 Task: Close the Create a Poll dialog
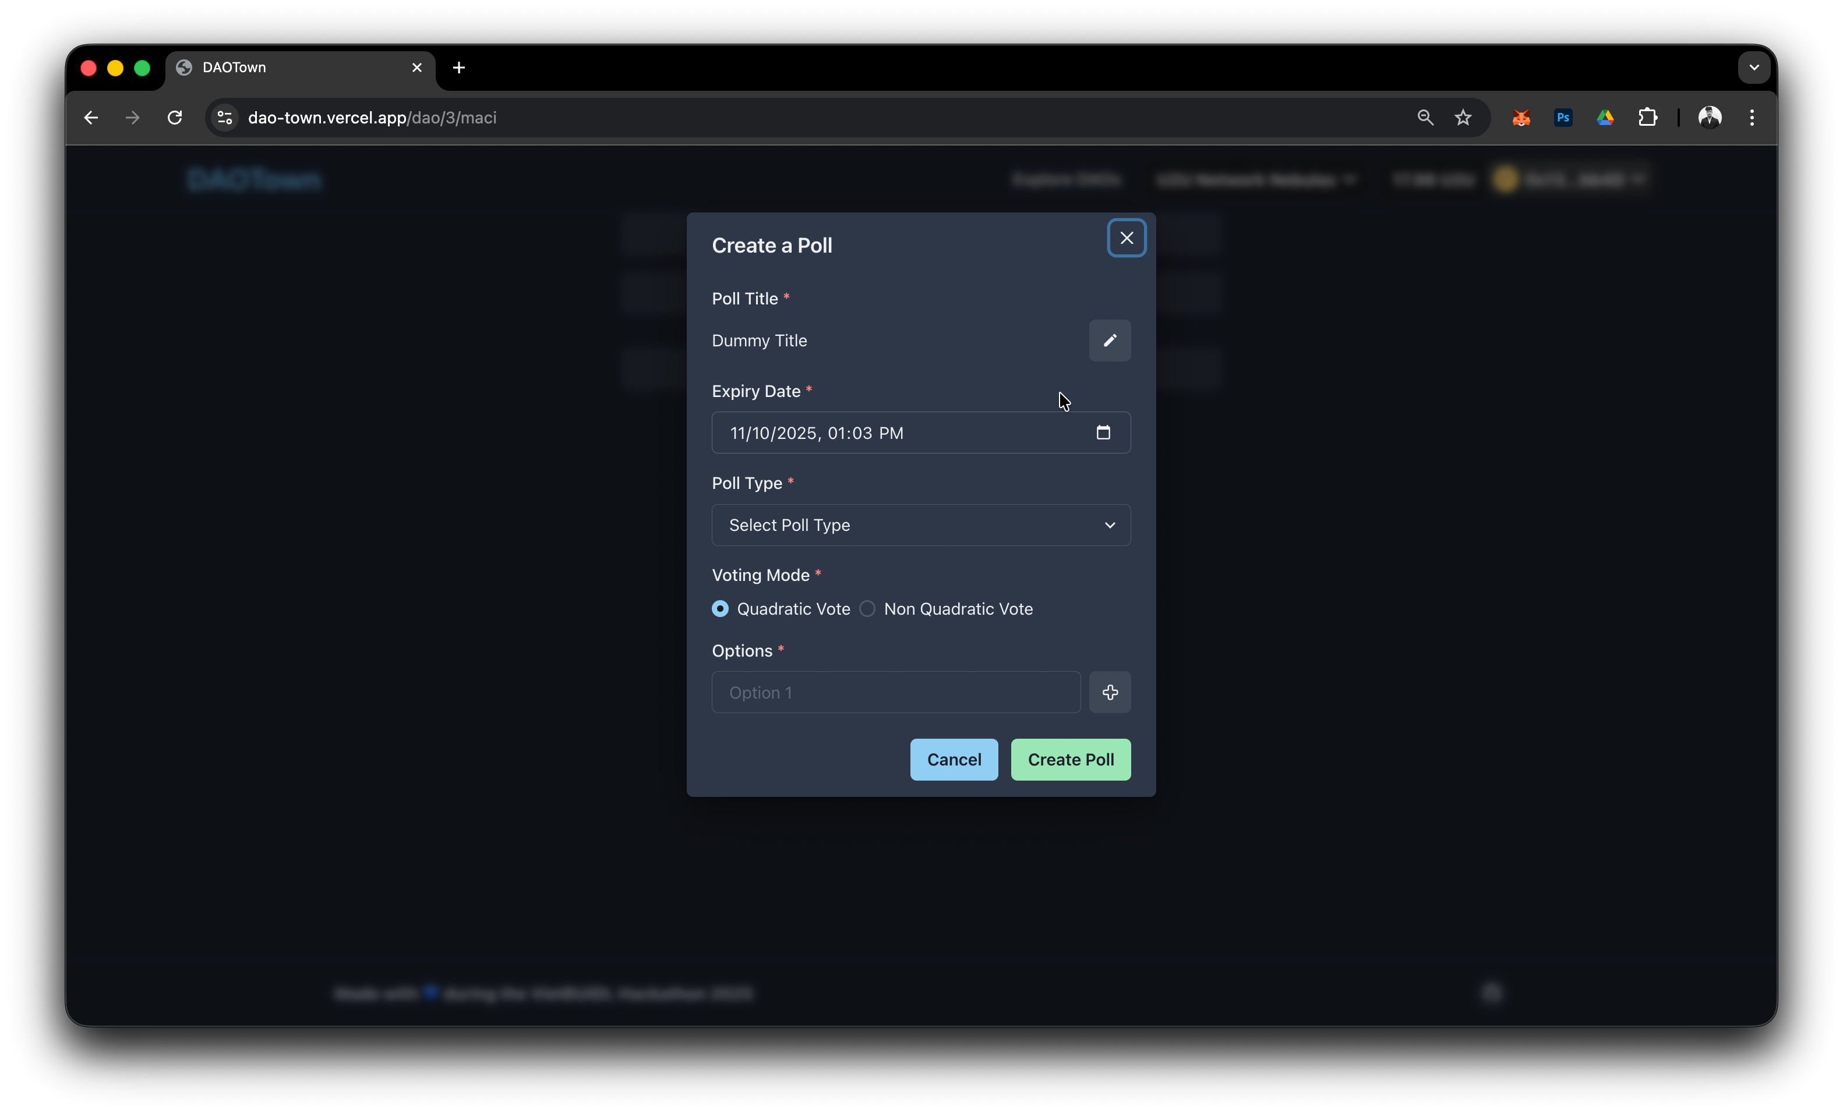(x=1126, y=238)
